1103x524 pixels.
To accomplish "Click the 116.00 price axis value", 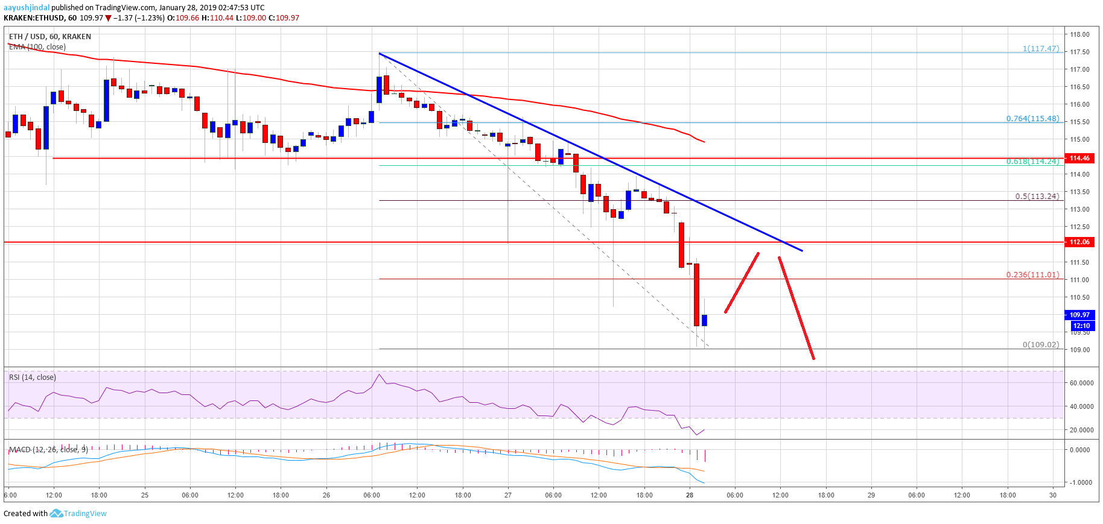I will point(1079,104).
